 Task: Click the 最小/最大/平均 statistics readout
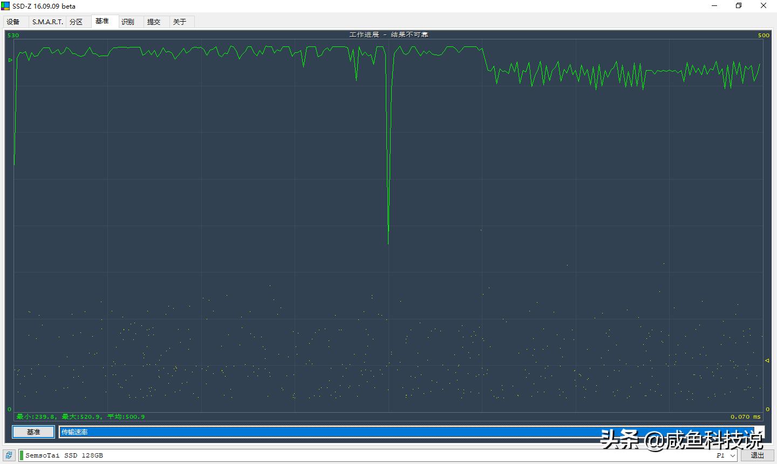pos(79,417)
